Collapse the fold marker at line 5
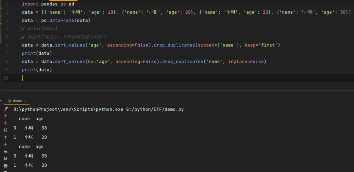 tap(20, 37)
